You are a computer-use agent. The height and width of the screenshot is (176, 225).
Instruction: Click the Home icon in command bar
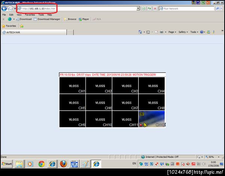(x=140, y=32)
